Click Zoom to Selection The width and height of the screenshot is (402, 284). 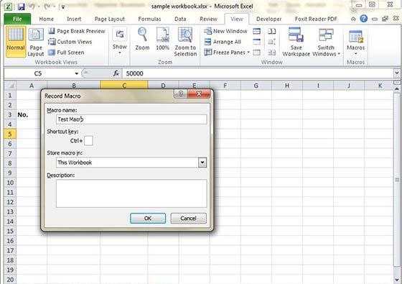point(185,42)
